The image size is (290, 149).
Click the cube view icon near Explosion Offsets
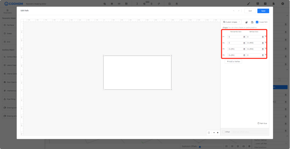238,146
